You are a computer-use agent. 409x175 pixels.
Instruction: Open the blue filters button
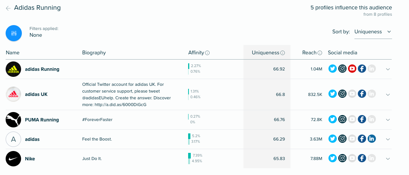pyautogui.click(x=14, y=33)
